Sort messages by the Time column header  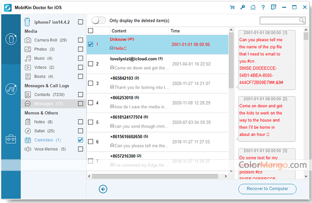pos(175,31)
